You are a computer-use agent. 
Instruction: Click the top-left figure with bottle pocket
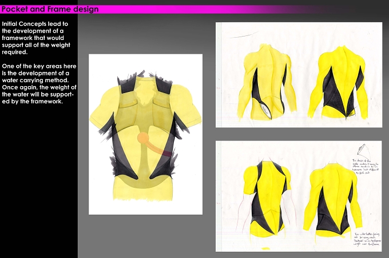click(266, 82)
